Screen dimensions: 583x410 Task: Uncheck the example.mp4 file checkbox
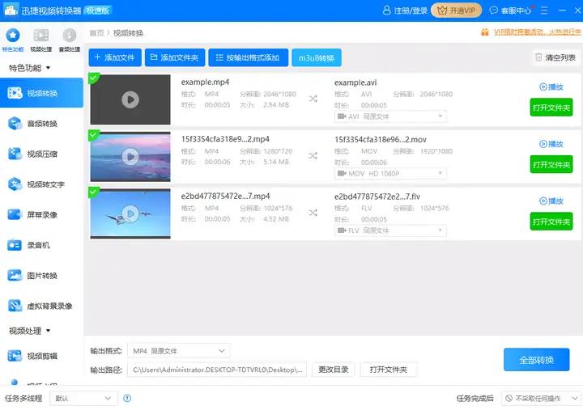pos(94,78)
